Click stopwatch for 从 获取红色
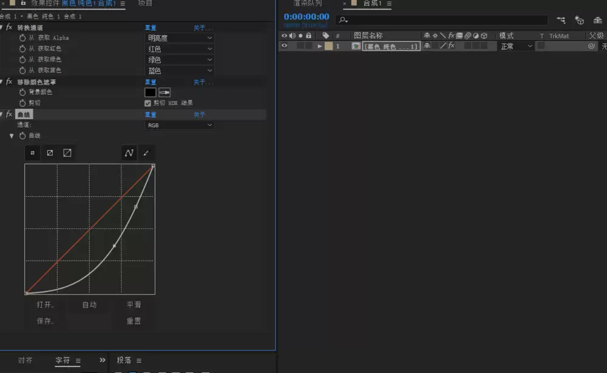The width and height of the screenshot is (607, 373). point(22,49)
